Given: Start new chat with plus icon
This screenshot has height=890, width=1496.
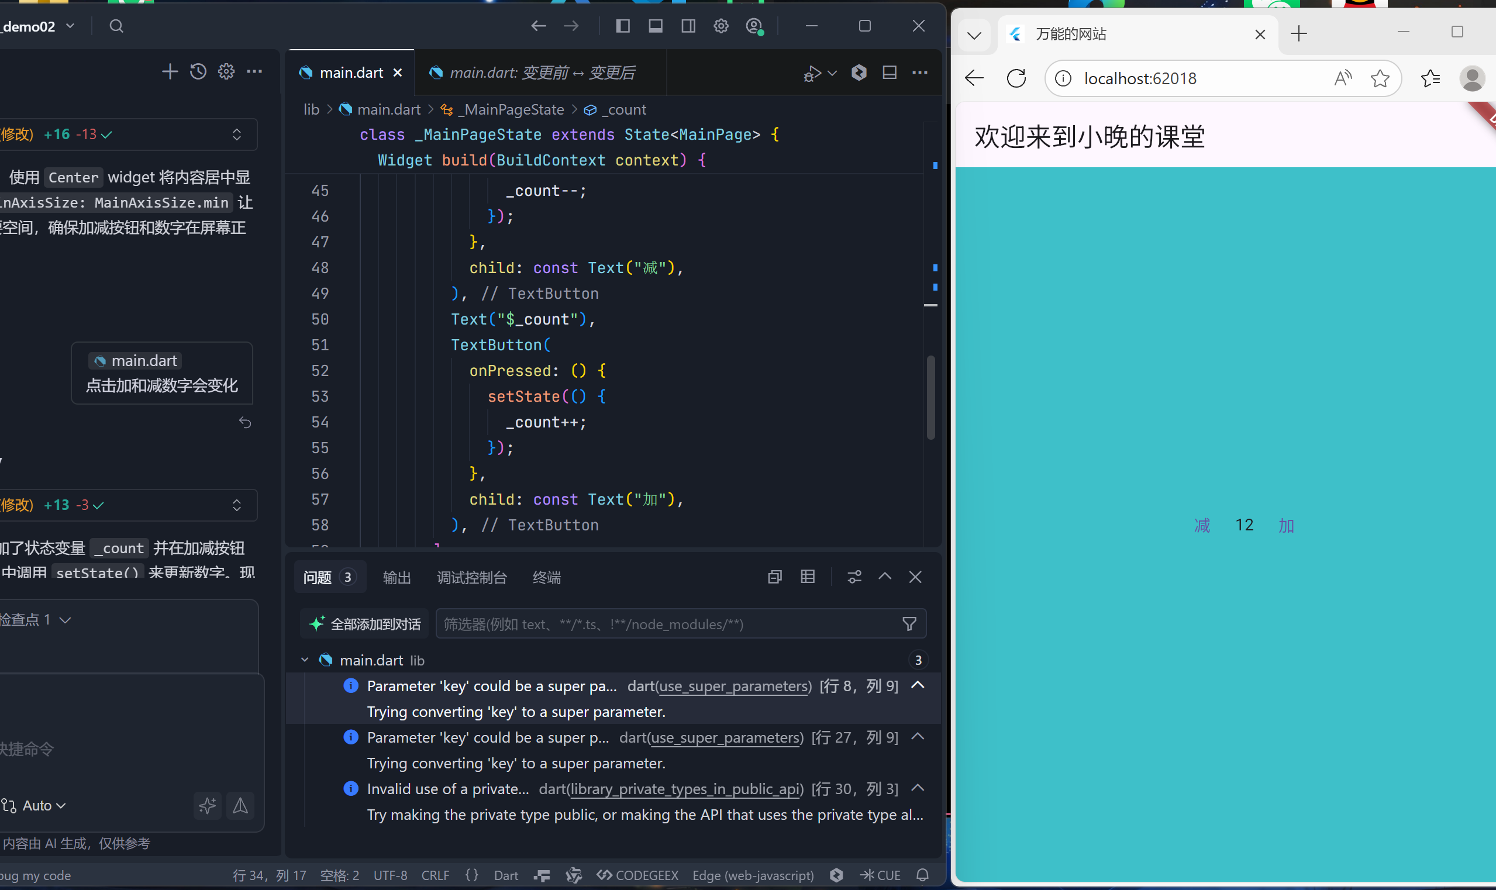Looking at the screenshot, I should tap(170, 72).
